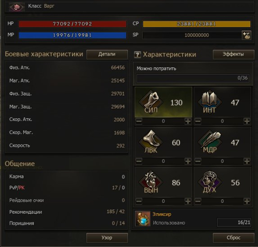Increase ЛВК with the plus button

point(188,161)
